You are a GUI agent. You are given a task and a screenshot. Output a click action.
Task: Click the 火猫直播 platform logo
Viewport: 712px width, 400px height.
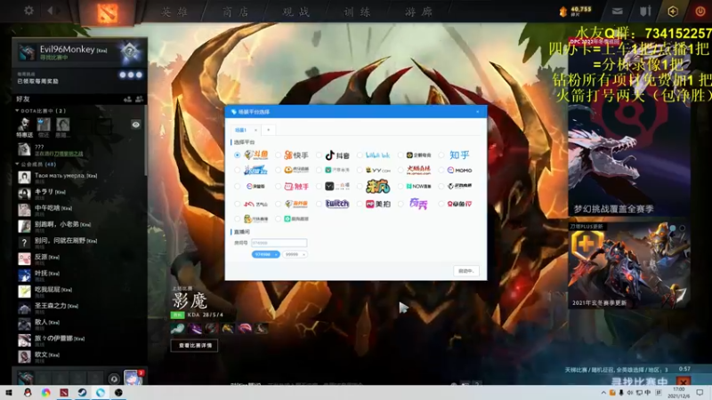point(418,170)
